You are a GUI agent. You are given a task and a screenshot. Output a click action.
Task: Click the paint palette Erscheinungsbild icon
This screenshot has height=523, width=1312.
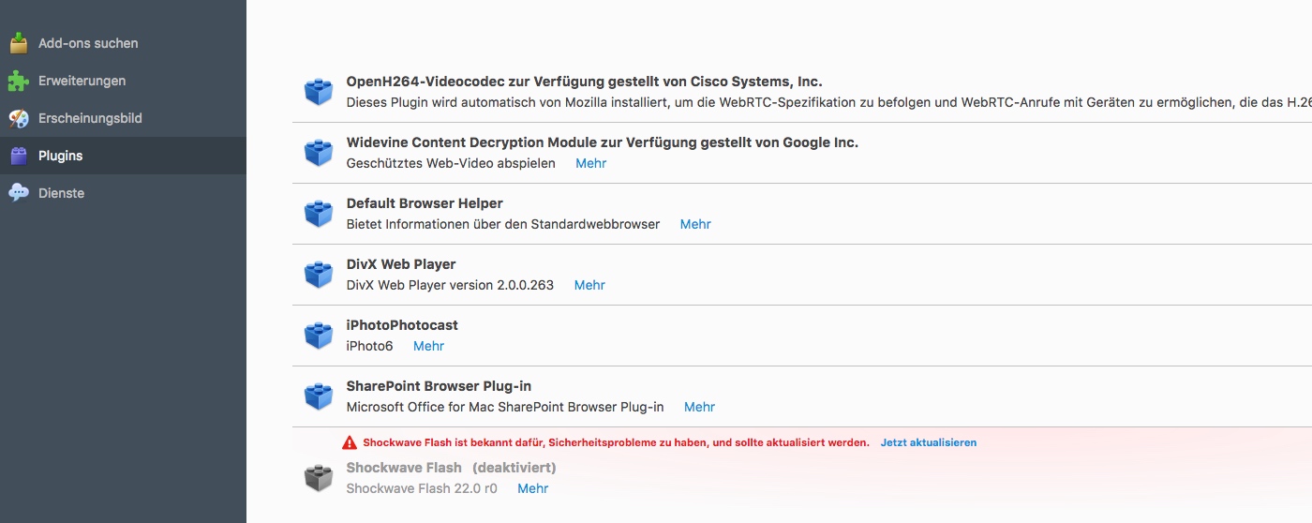point(19,118)
